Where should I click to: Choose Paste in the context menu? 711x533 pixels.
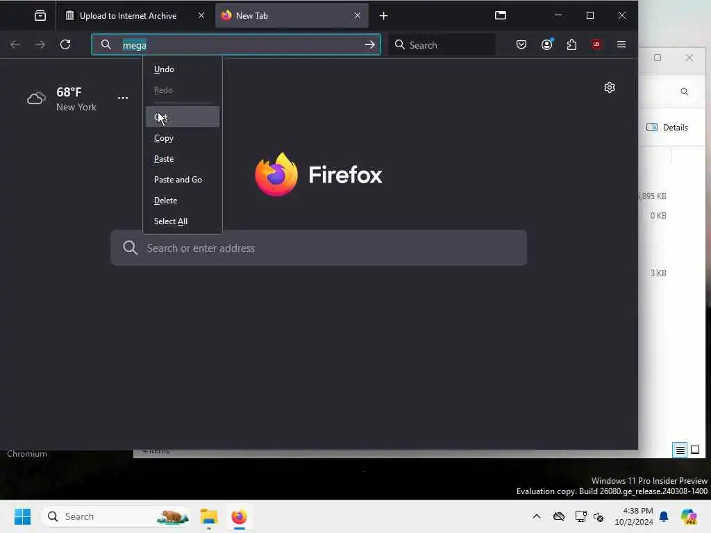click(x=183, y=159)
